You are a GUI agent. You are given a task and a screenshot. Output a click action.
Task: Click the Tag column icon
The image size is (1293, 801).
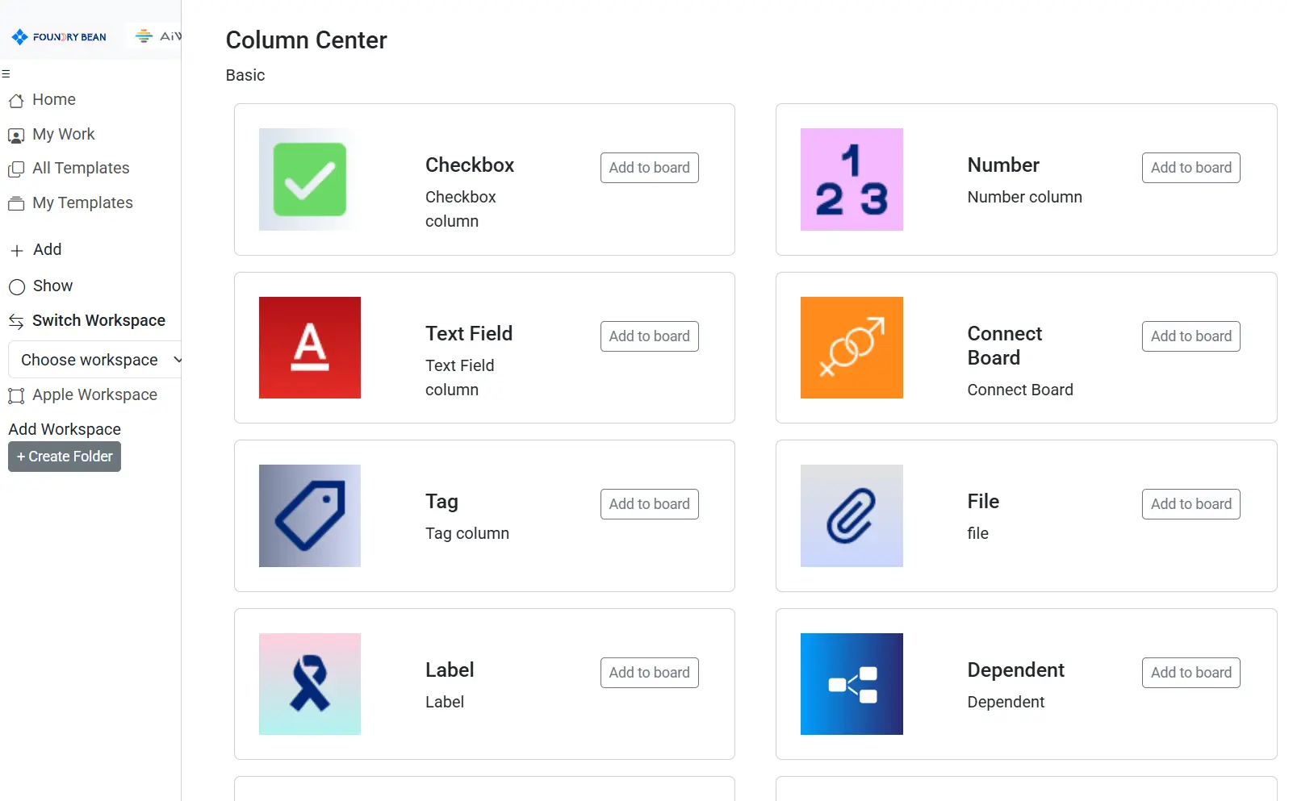click(x=310, y=515)
